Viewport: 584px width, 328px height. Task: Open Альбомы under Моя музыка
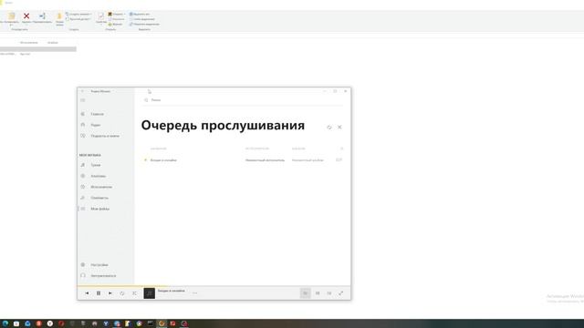[x=99, y=176]
